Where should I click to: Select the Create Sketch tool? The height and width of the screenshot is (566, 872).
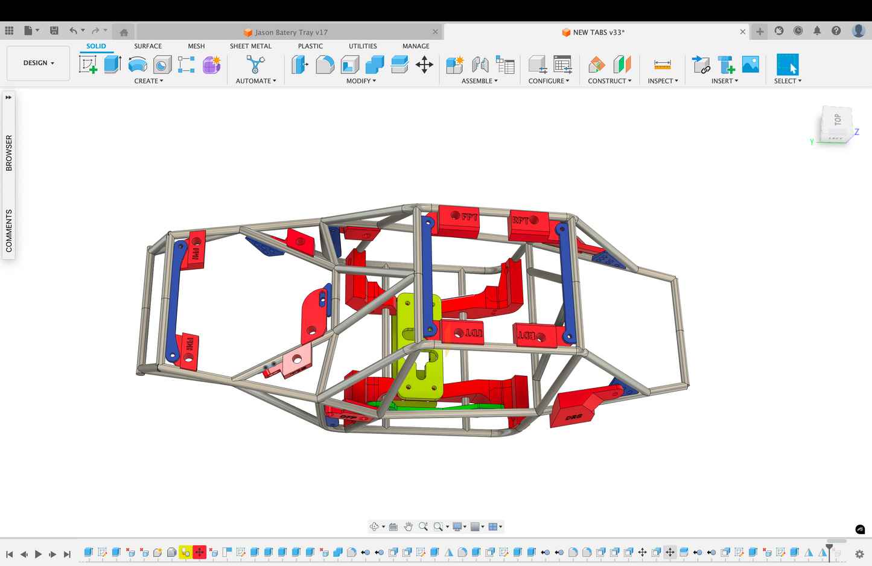click(88, 65)
